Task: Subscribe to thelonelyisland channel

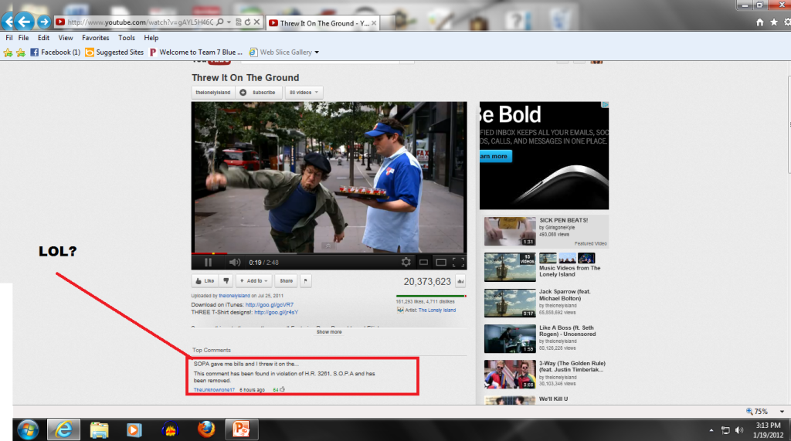Action: click(258, 93)
